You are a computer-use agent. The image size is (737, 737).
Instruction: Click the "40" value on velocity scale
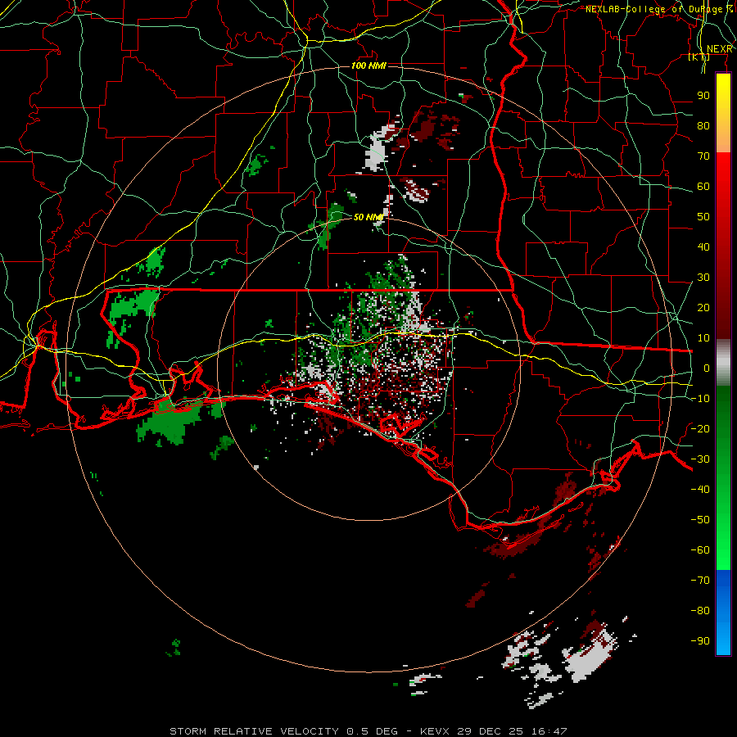pyautogui.click(x=703, y=247)
